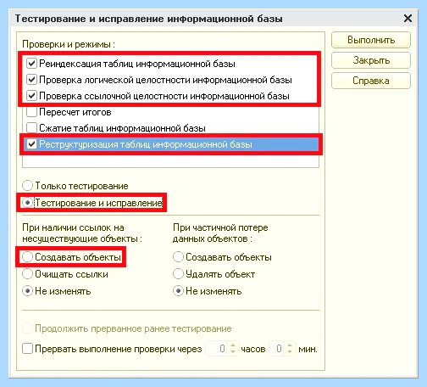Toggle Проверка ссылочной целостности checkbox
The height and width of the screenshot is (387, 427).
[x=31, y=96]
